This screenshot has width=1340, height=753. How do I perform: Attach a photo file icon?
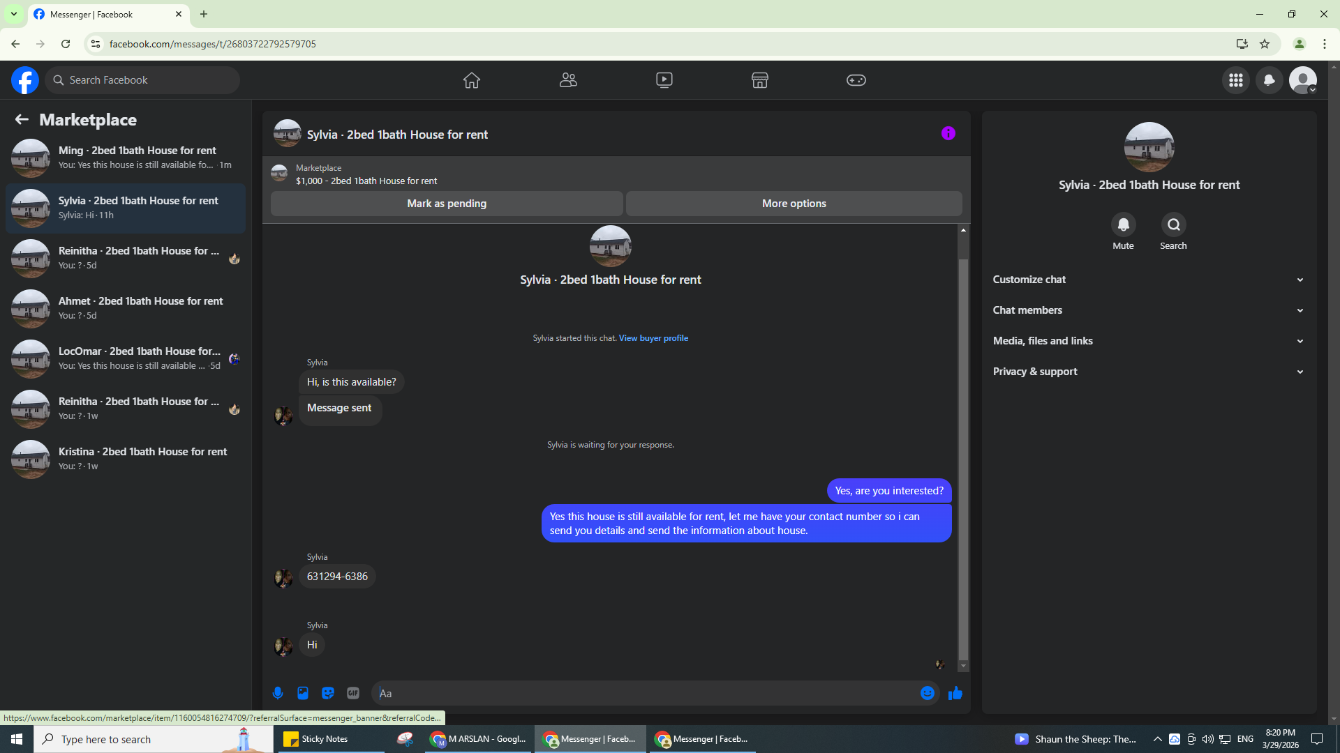pyautogui.click(x=303, y=693)
